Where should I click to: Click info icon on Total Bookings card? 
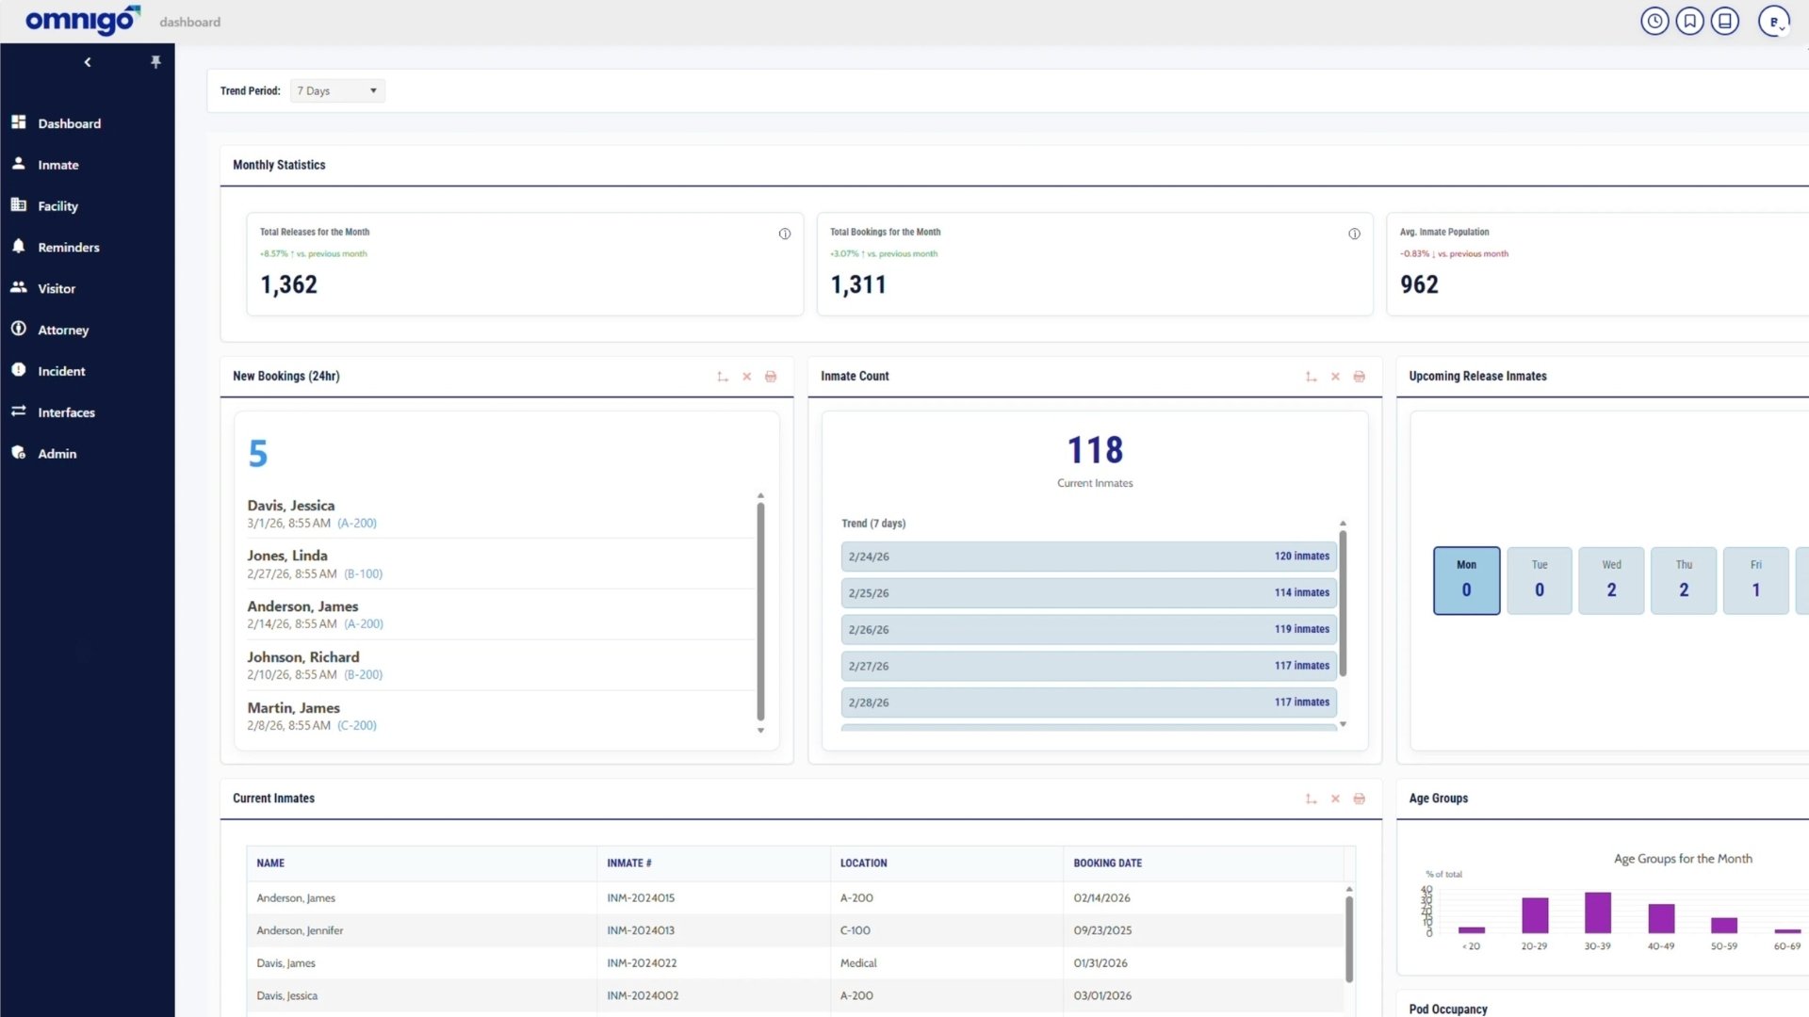[x=1354, y=234]
